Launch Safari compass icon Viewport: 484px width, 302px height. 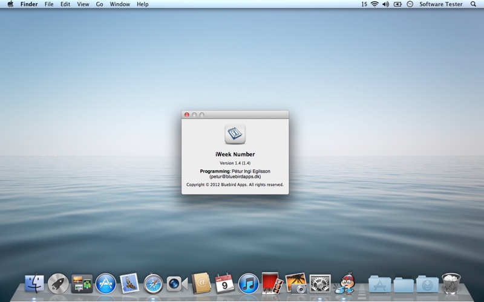(x=153, y=283)
